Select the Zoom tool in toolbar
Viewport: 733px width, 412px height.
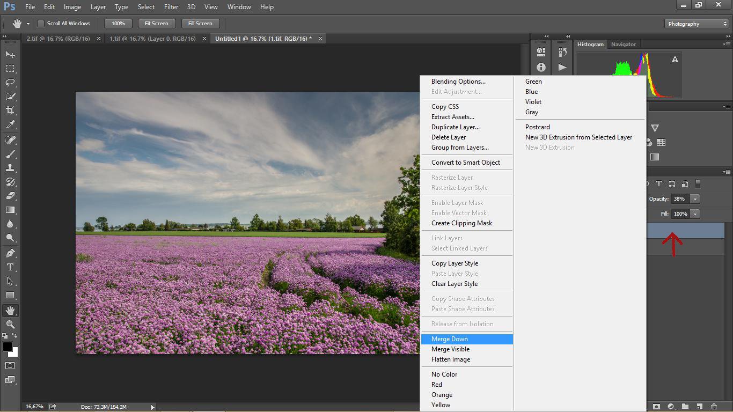click(x=10, y=325)
